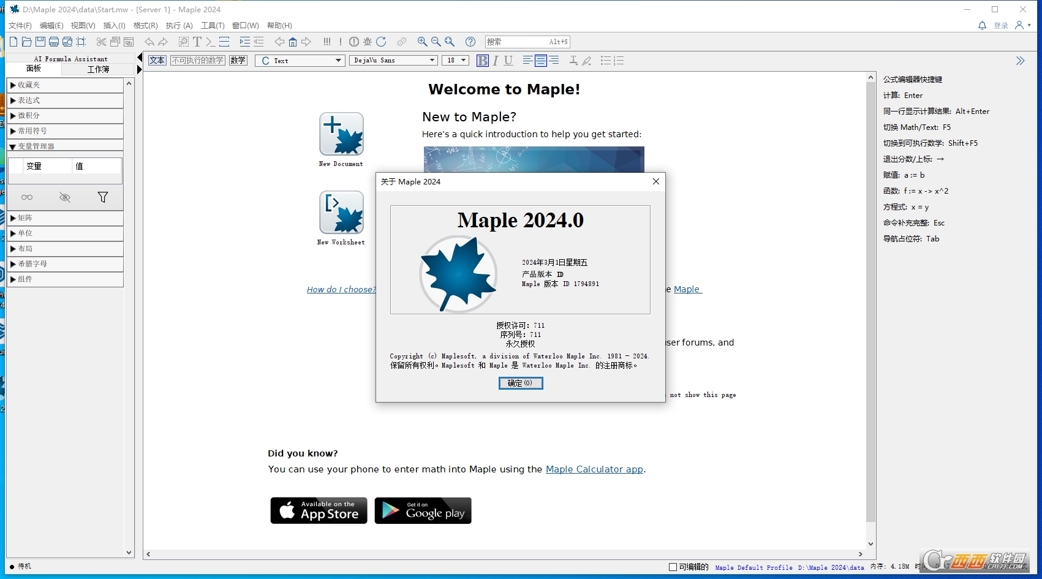Click the print preview icon
This screenshot has width=1042, height=579.
(x=67, y=42)
